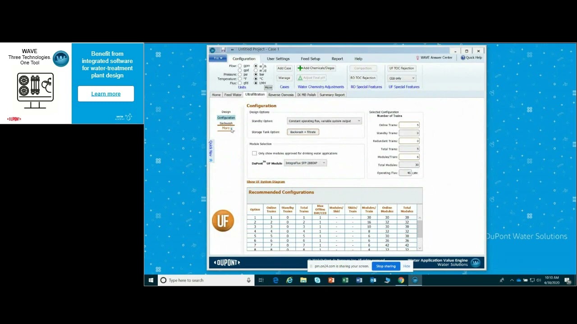Expand hidden system tray icons chevron
Image resolution: width=577 pixels, height=324 pixels.
click(512, 280)
